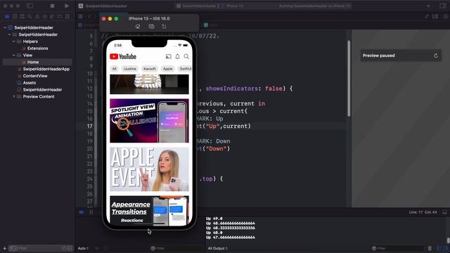
Task: Collapse the SwipeHiddenHeader group folder
Action: point(9,34)
